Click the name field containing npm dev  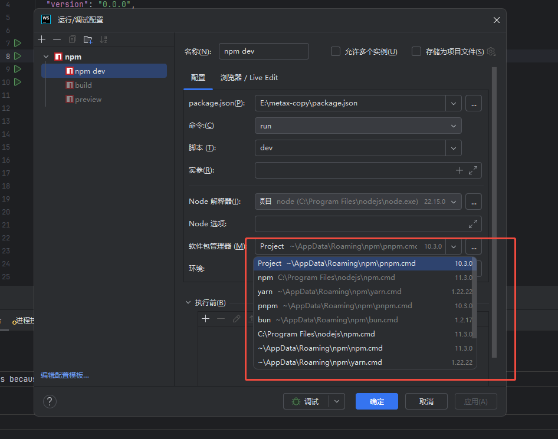click(x=264, y=51)
